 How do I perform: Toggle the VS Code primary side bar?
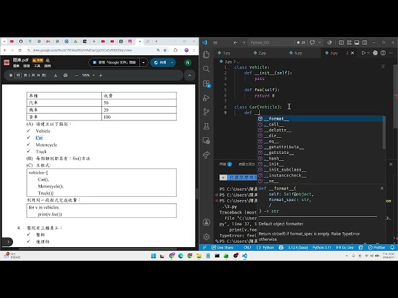341,42
